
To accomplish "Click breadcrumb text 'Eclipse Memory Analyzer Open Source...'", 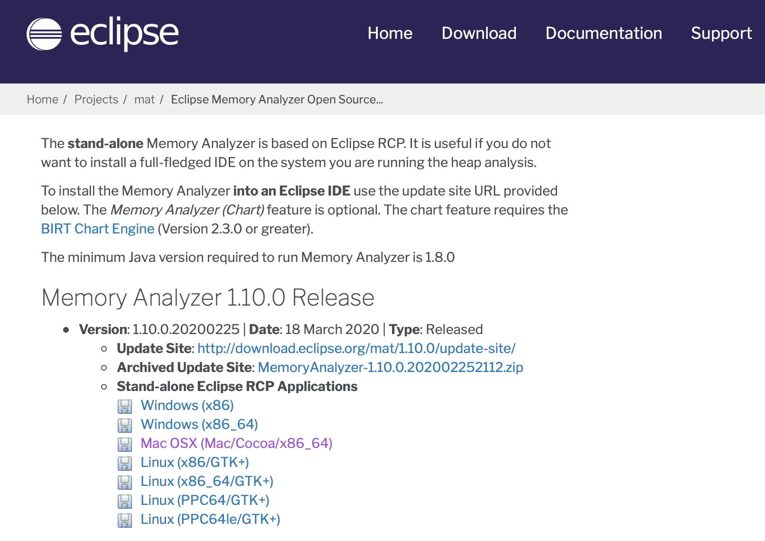I will click(x=277, y=99).
